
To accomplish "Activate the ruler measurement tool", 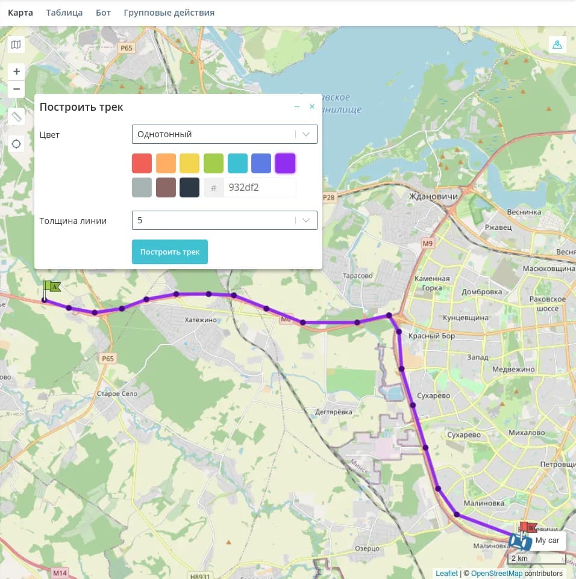I will click(x=16, y=117).
